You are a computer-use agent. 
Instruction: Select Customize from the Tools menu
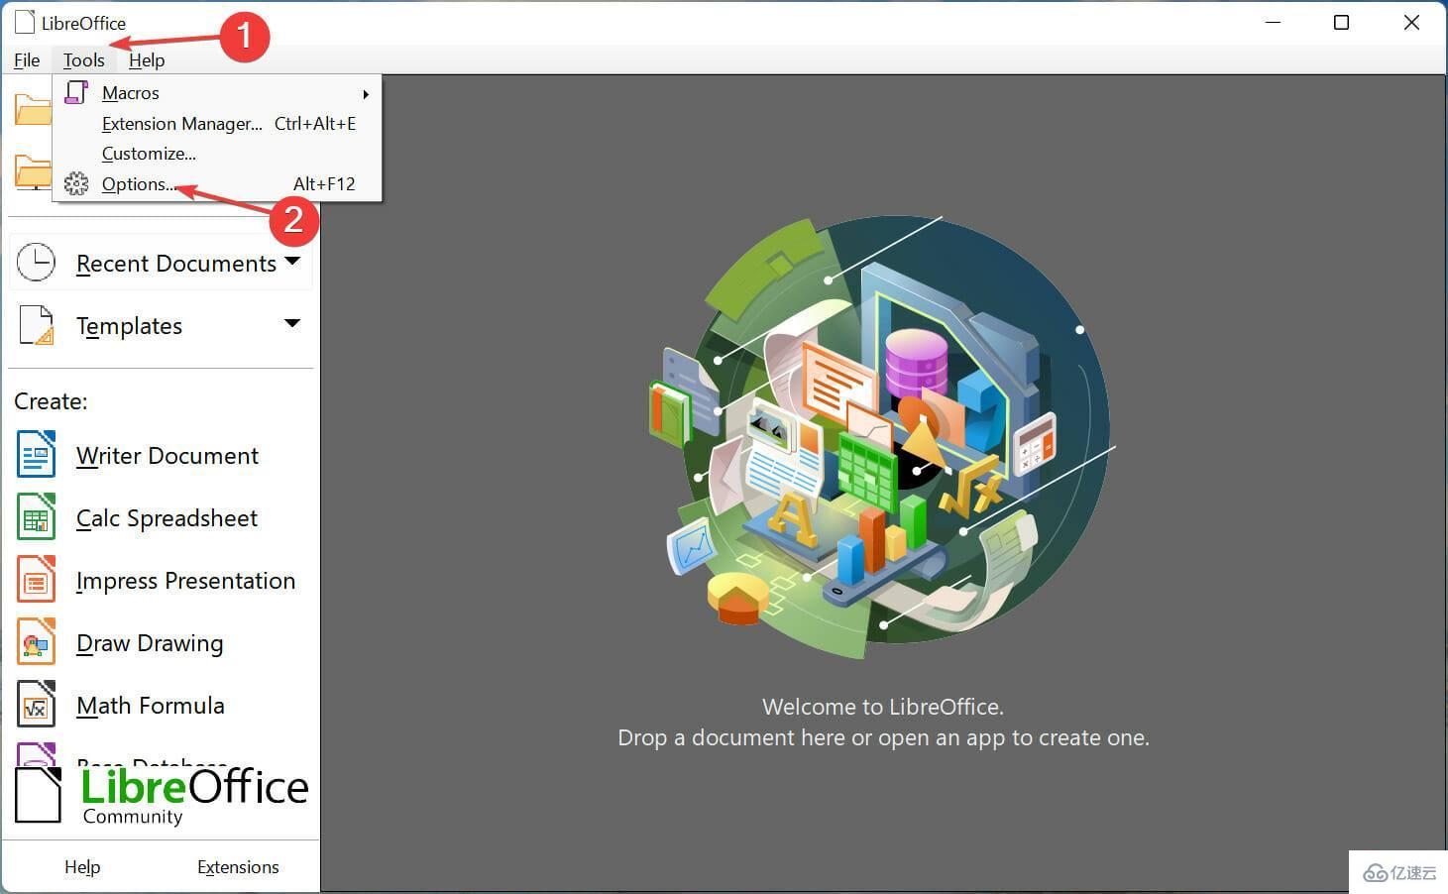[x=217, y=154]
